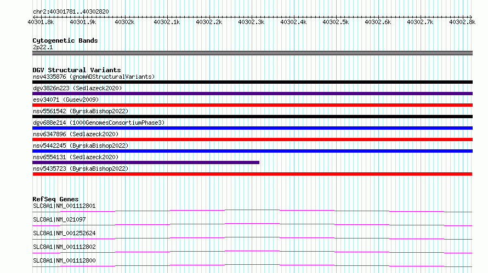
Task: Click the 2p22.1 band label
Action: coord(43,47)
